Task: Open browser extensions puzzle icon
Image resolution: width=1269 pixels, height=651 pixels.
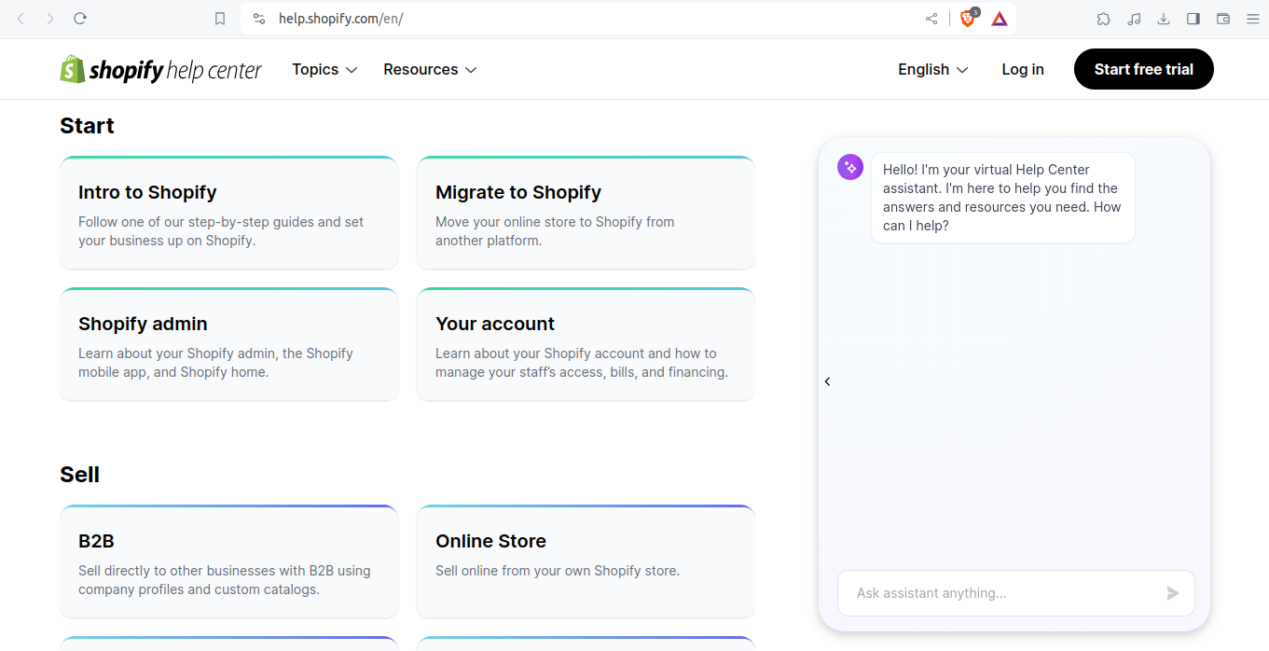Action: 1104,19
